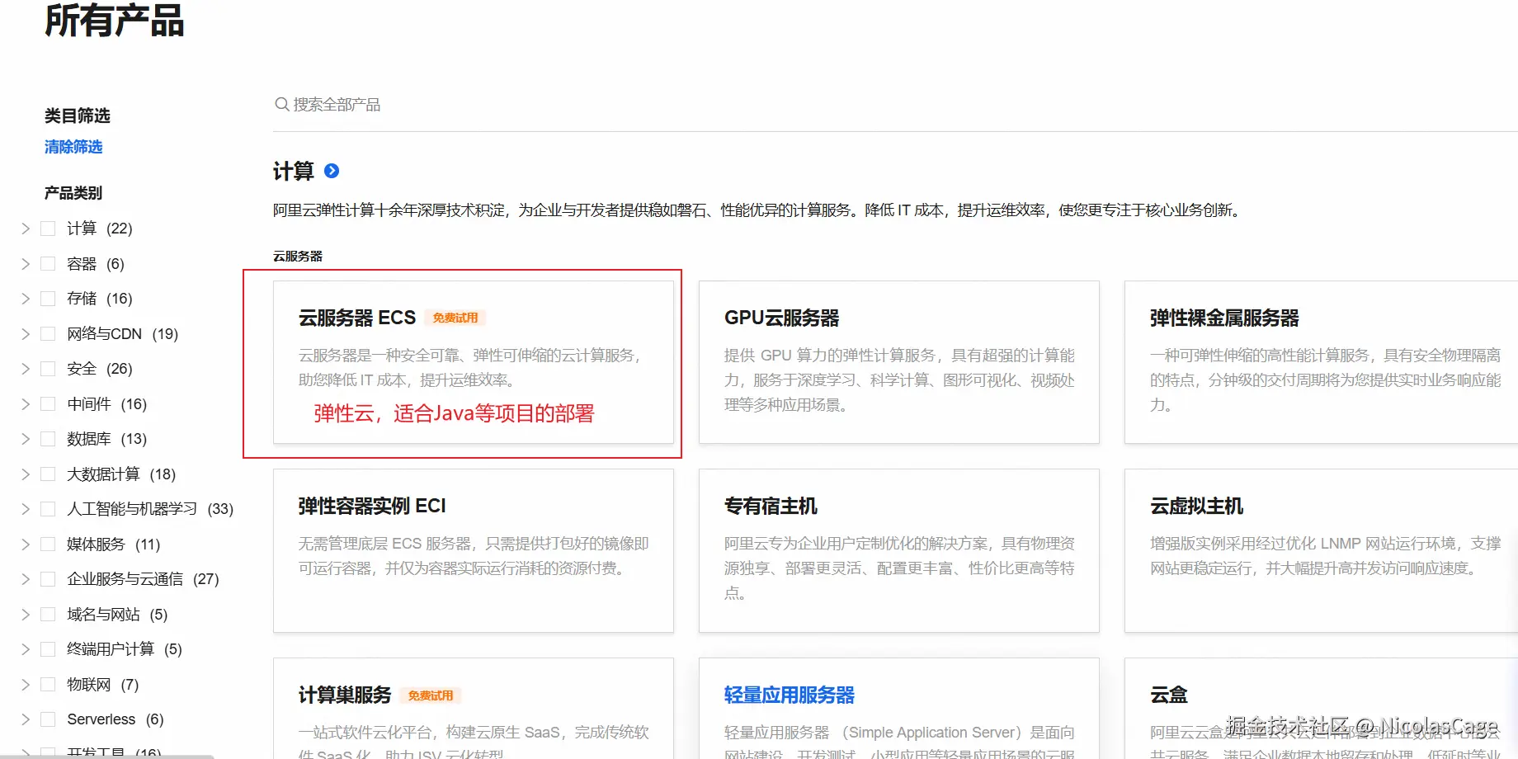Screen dimensions: 1518x759
Task: Check the 安全 (26) checkbox
Action: coord(48,369)
